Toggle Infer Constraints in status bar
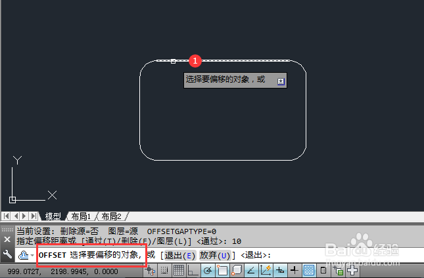Image resolution: width=424 pixels, height=278 pixels. (x=150, y=270)
